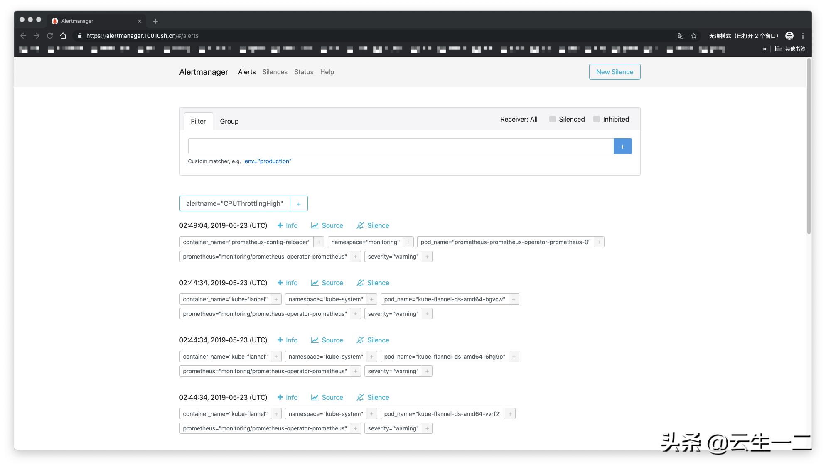This screenshot has height=467, width=826.
Task: Expand Info for the 02:49:04 alert
Action: point(287,225)
